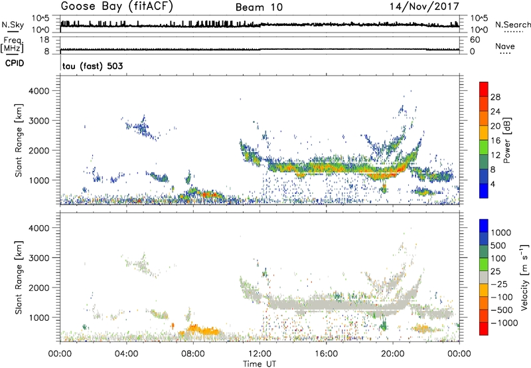The height and width of the screenshot is (368, 531).
Task: Click the "4" label on the Power colorbar
Action: tap(493, 184)
